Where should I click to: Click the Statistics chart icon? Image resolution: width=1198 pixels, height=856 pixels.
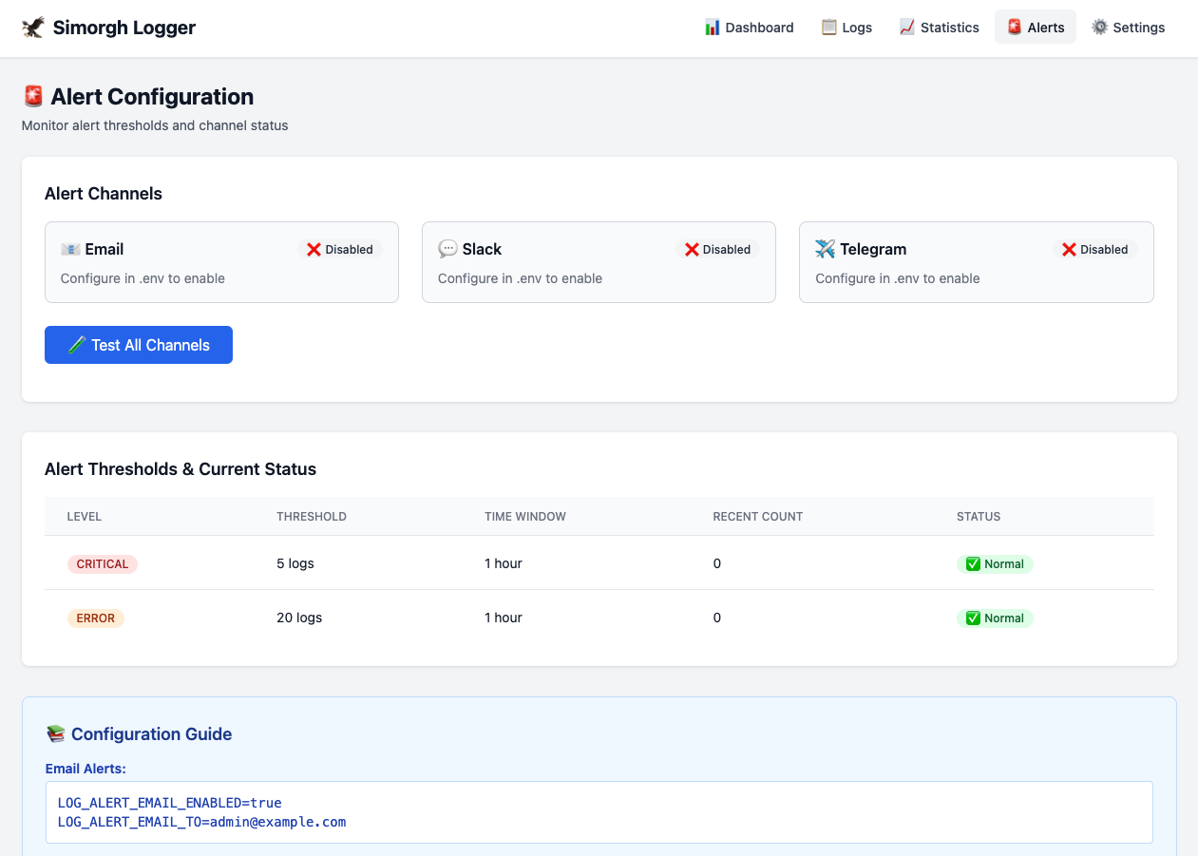[907, 28]
